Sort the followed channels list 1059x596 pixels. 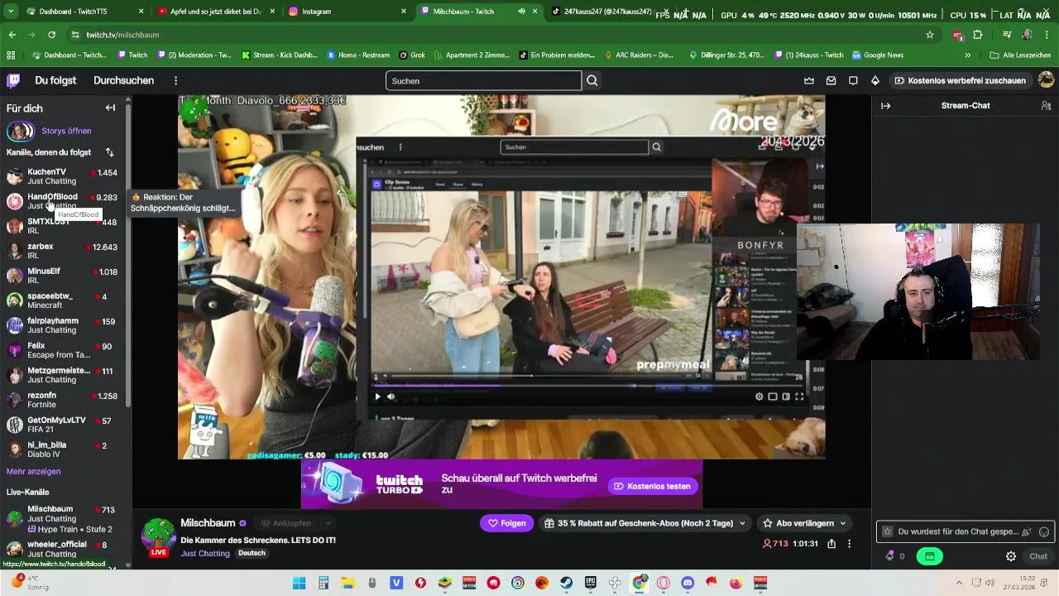tap(109, 152)
